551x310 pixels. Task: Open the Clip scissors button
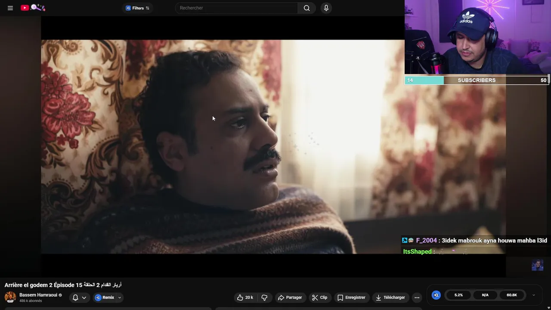coord(319,298)
